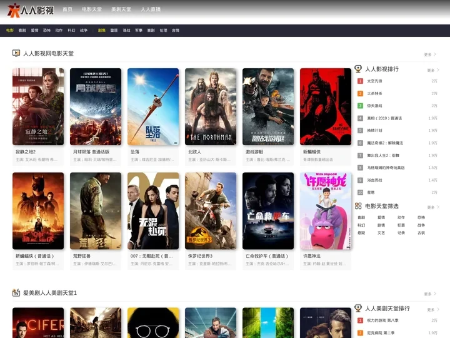Click the trophy icon next to 人人美剧天堂排行
Viewport: 450px width, 338px height.
point(358,308)
